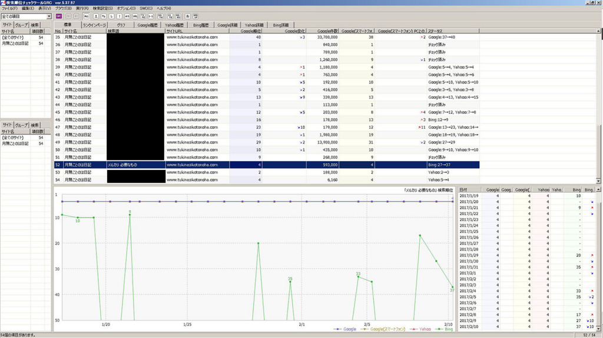Sort by the サイトURL column header
The image size is (603, 338).
197,31
